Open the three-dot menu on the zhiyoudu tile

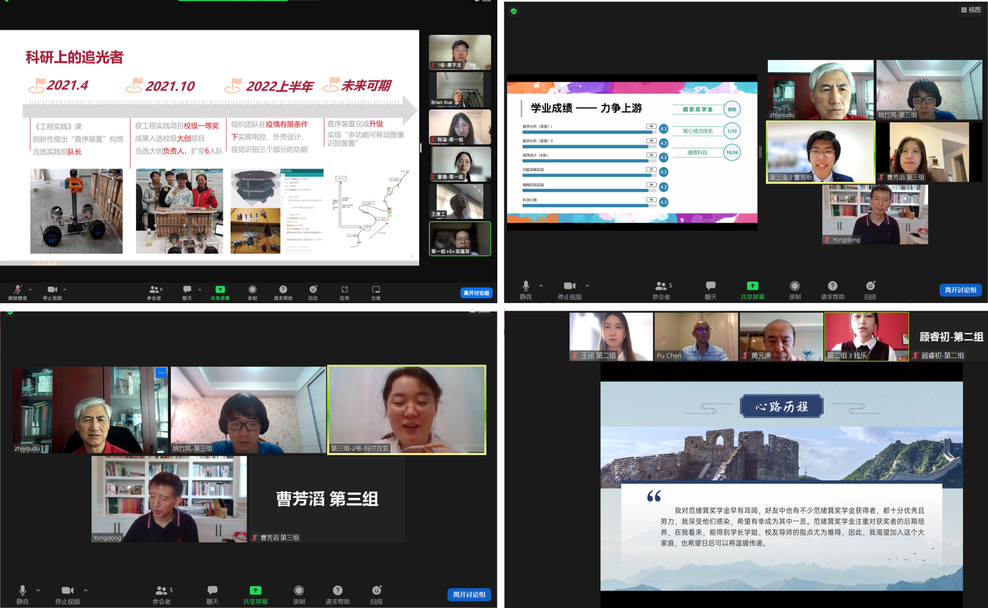click(161, 373)
